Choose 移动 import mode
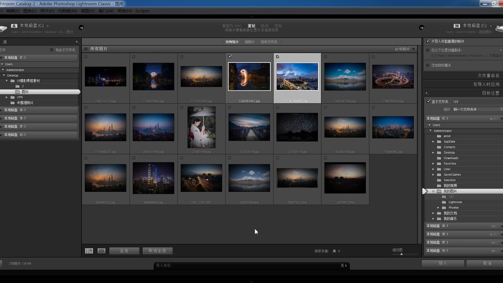Image resolution: width=503 pixels, height=283 pixels. [265, 26]
